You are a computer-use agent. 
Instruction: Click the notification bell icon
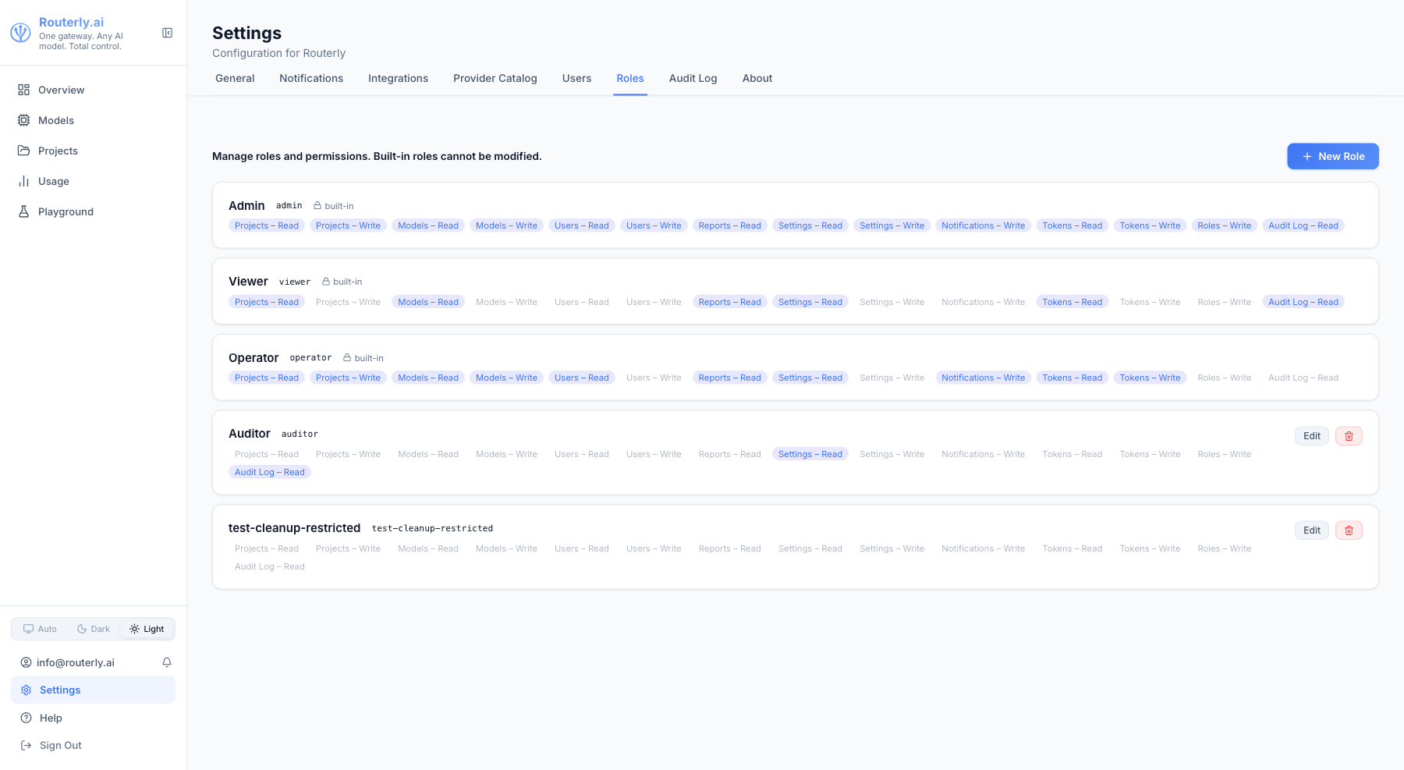(167, 662)
